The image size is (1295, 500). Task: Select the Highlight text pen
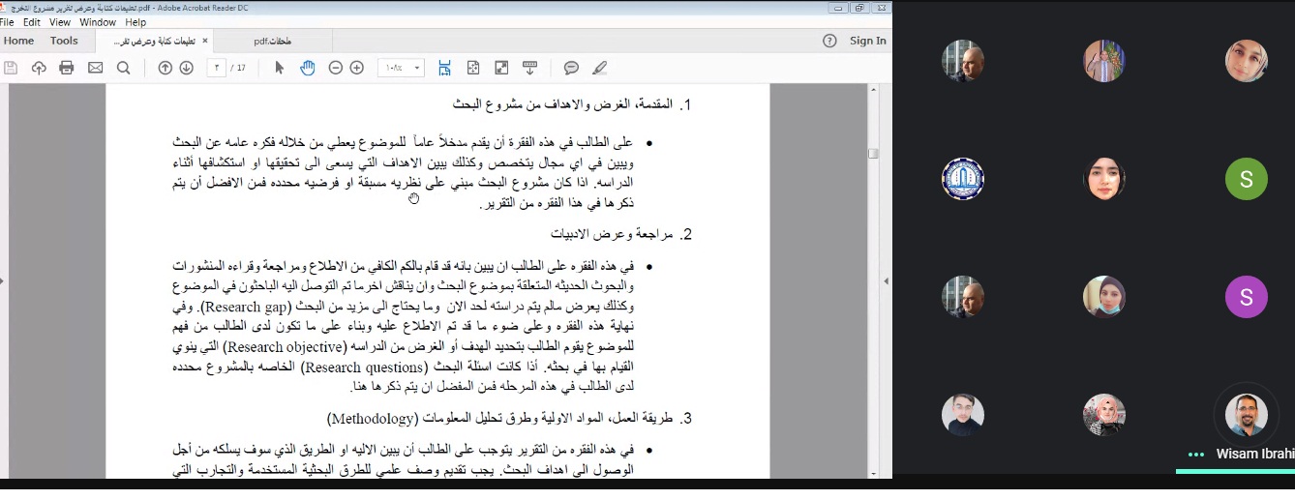click(600, 68)
